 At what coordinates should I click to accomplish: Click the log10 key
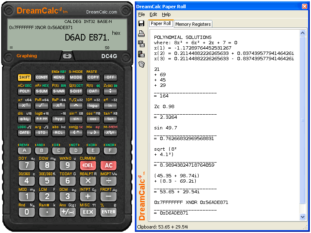[x=93, y=105]
